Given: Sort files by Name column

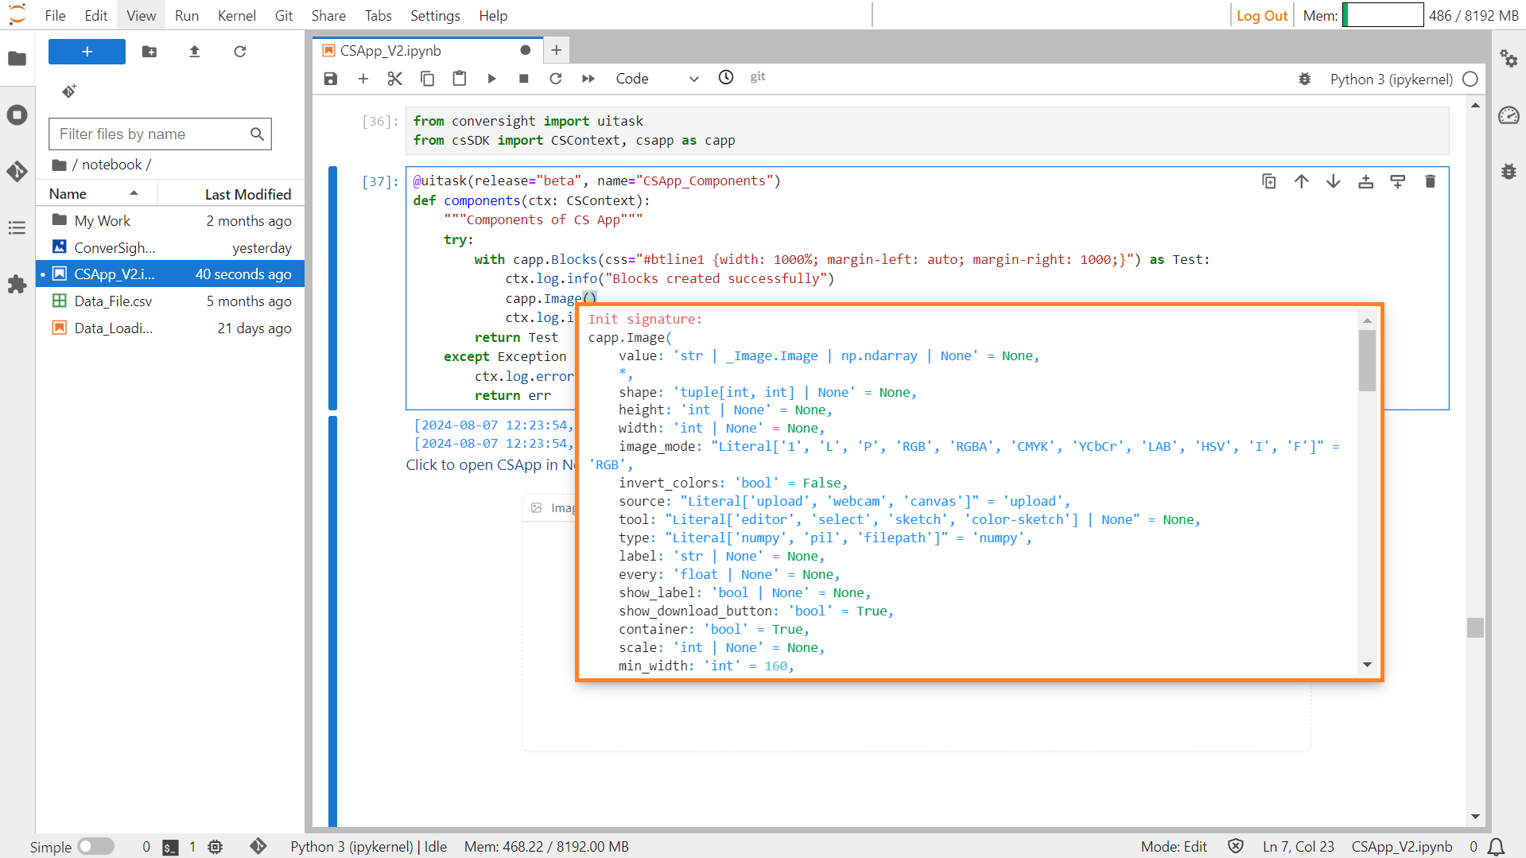Looking at the screenshot, I should point(95,194).
